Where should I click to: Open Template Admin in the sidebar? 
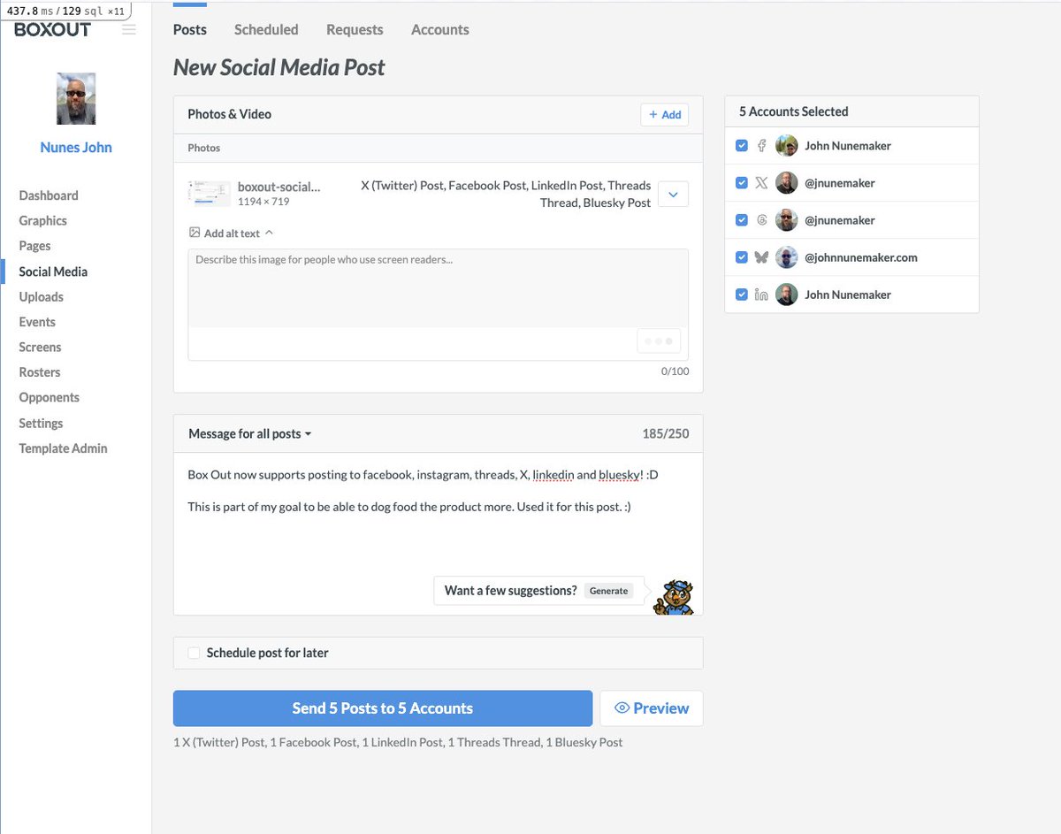pyautogui.click(x=64, y=448)
